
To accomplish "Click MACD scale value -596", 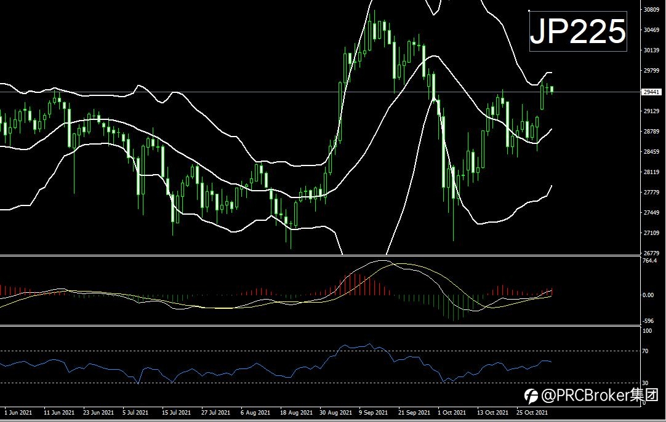I will [648, 321].
